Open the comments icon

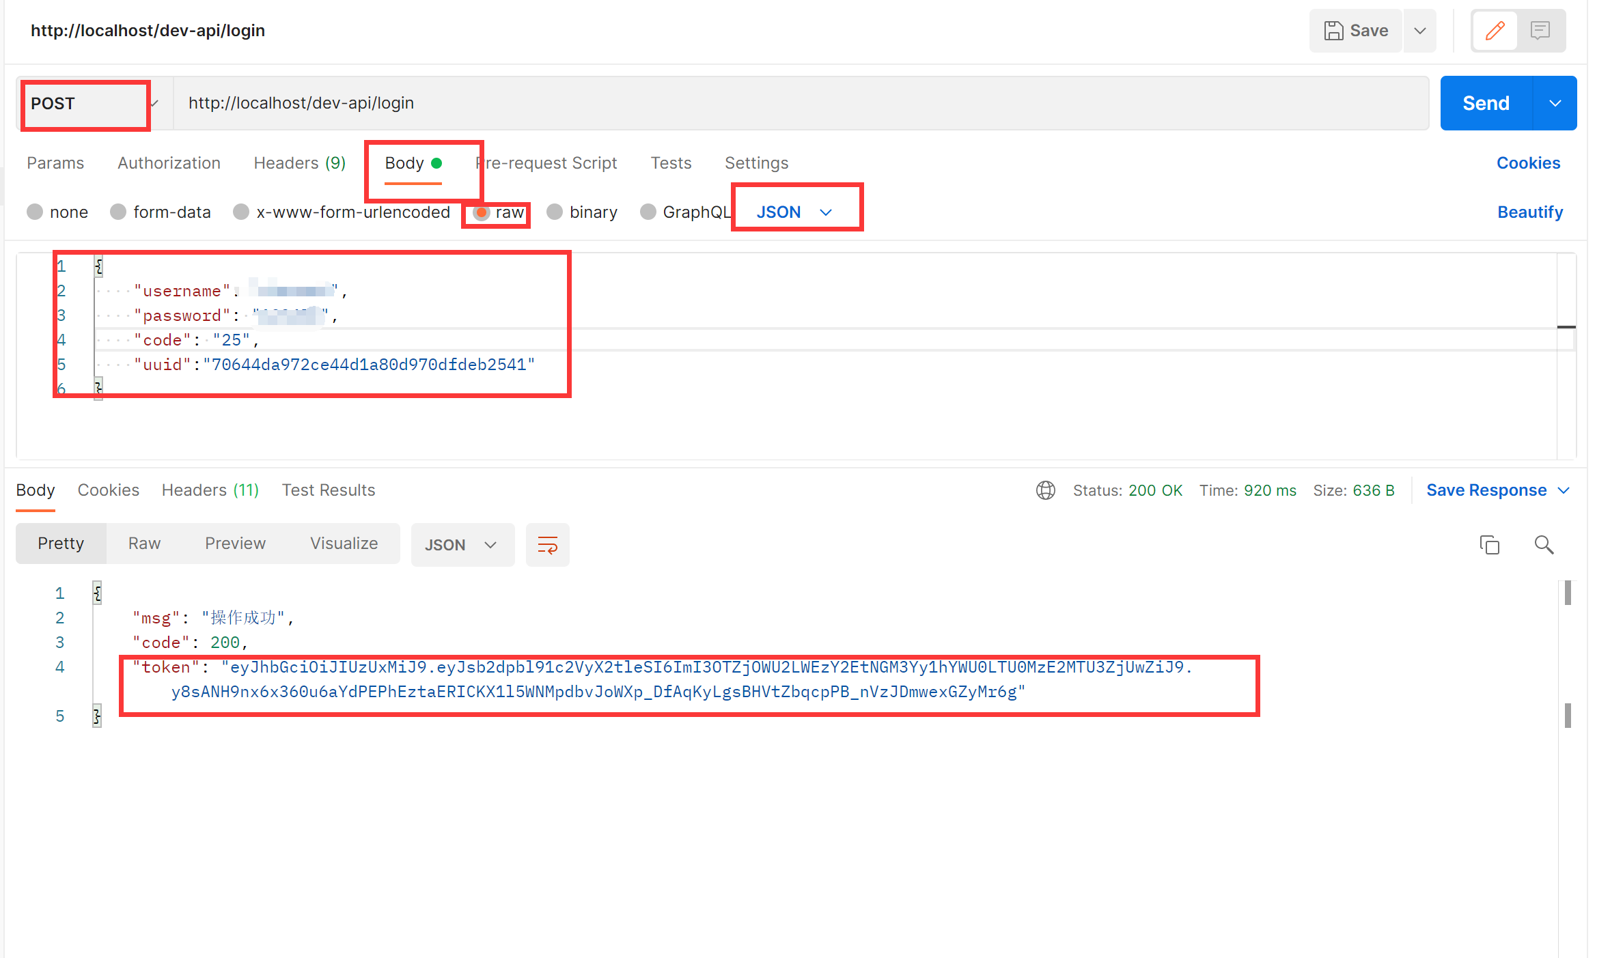1540,31
